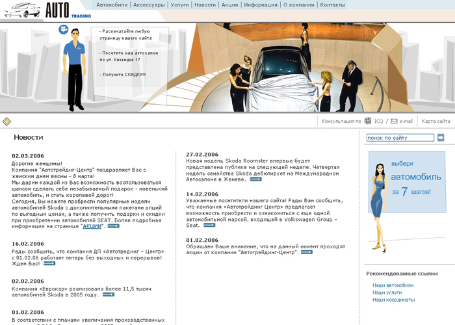Open Наши координаты recommended link

click(393, 300)
